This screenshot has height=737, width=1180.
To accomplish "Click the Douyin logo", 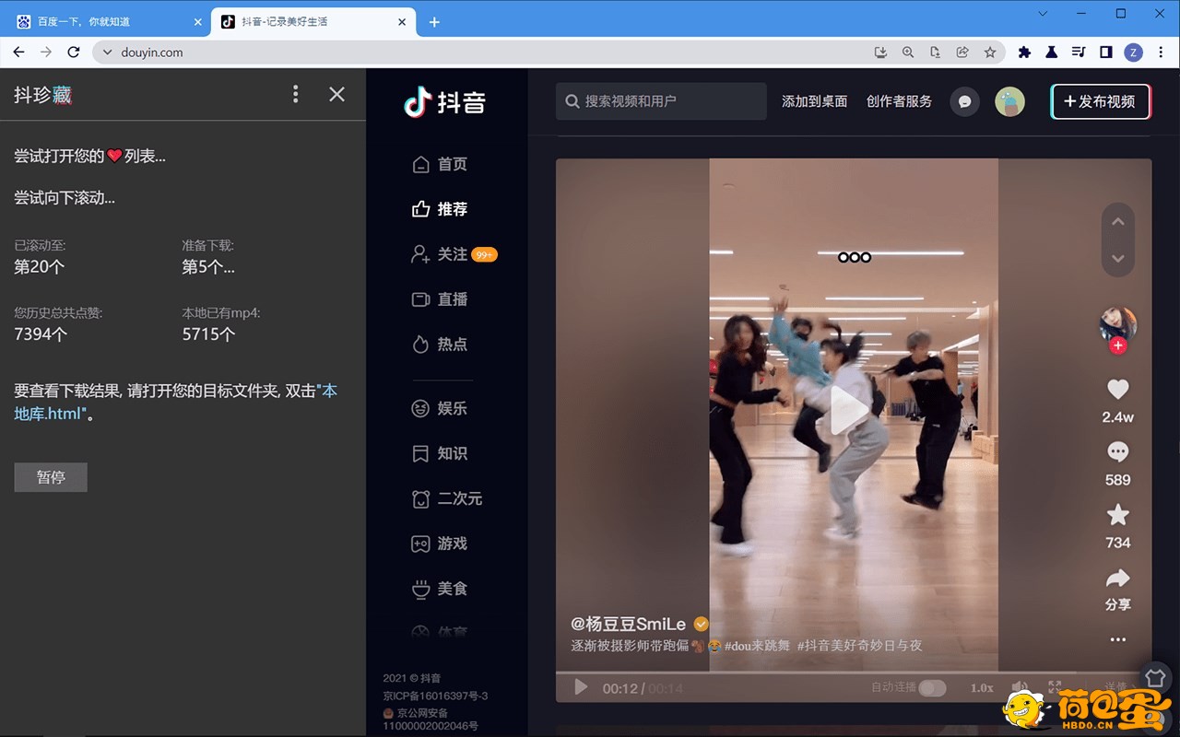I will click(445, 101).
